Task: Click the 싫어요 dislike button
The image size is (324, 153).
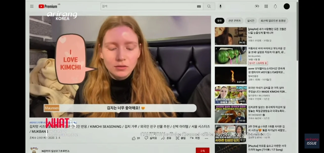Action: coord(151,138)
